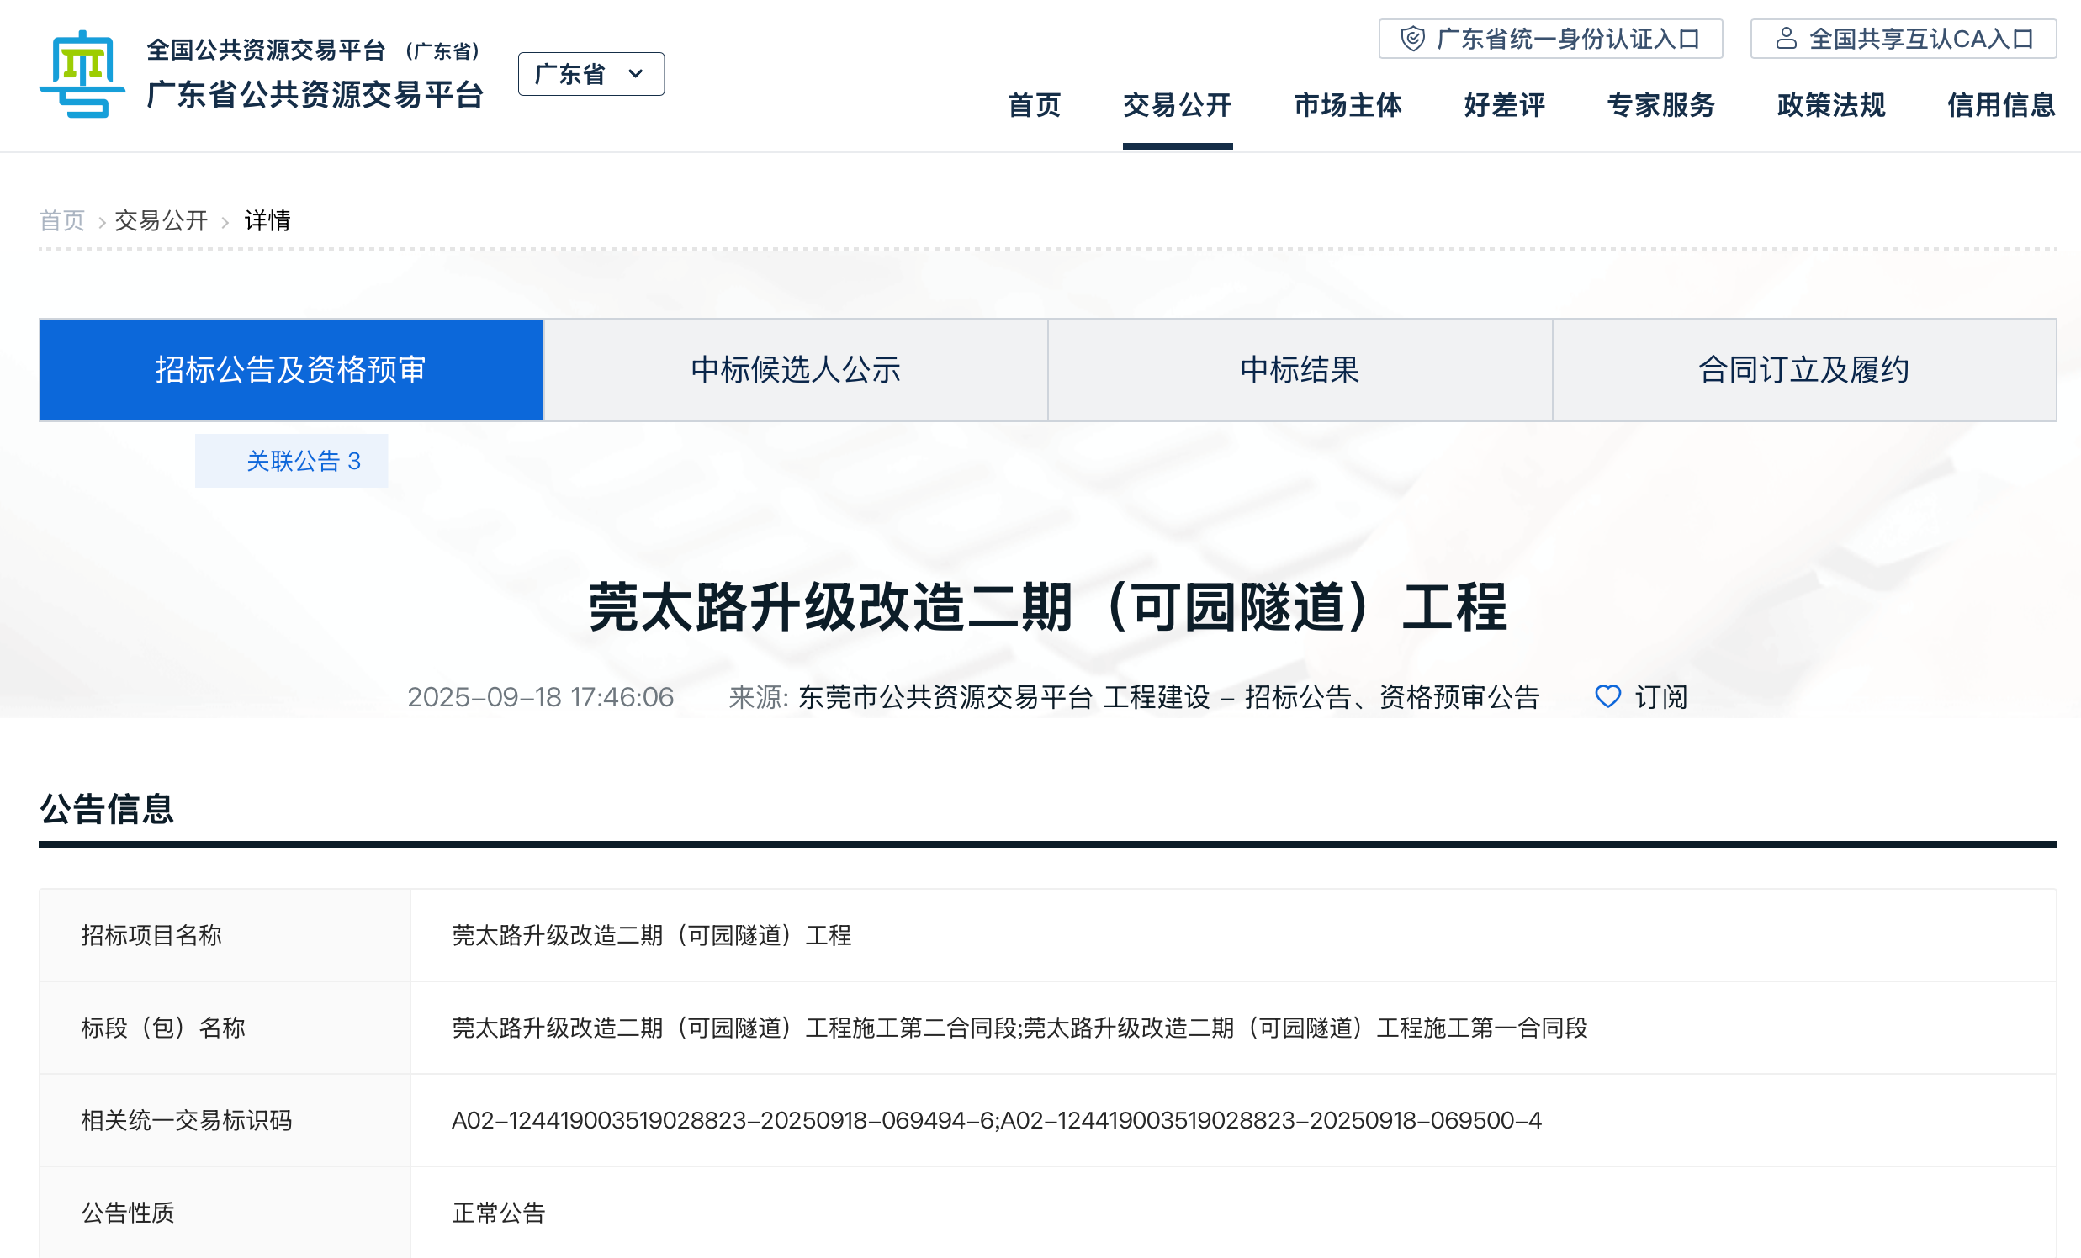
Task: Click the 首页 breadcrumb link
Action: pyautogui.click(x=61, y=220)
